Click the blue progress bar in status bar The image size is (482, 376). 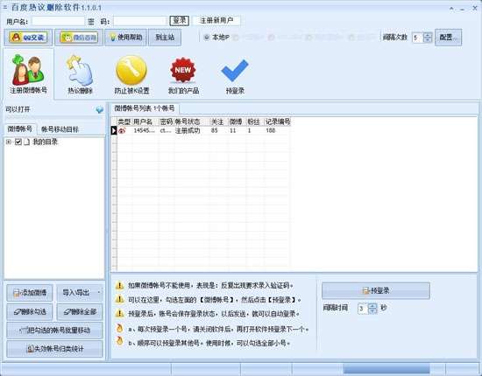386,369
